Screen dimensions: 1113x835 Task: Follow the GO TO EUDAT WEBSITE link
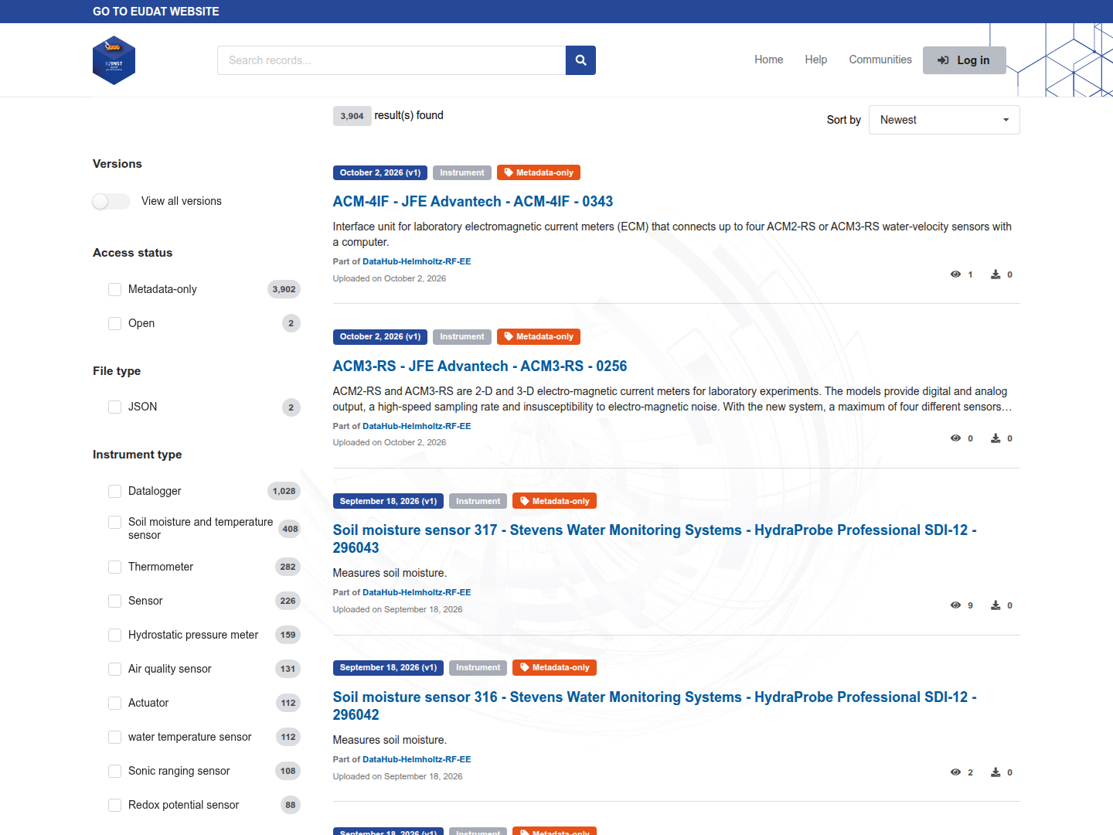(156, 12)
